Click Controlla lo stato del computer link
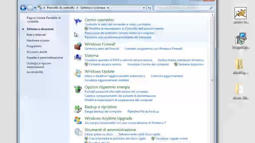The image size is (255, 143). click(x=118, y=24)
